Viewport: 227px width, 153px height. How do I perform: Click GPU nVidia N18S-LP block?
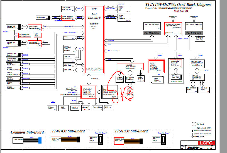tap(156, 66)
